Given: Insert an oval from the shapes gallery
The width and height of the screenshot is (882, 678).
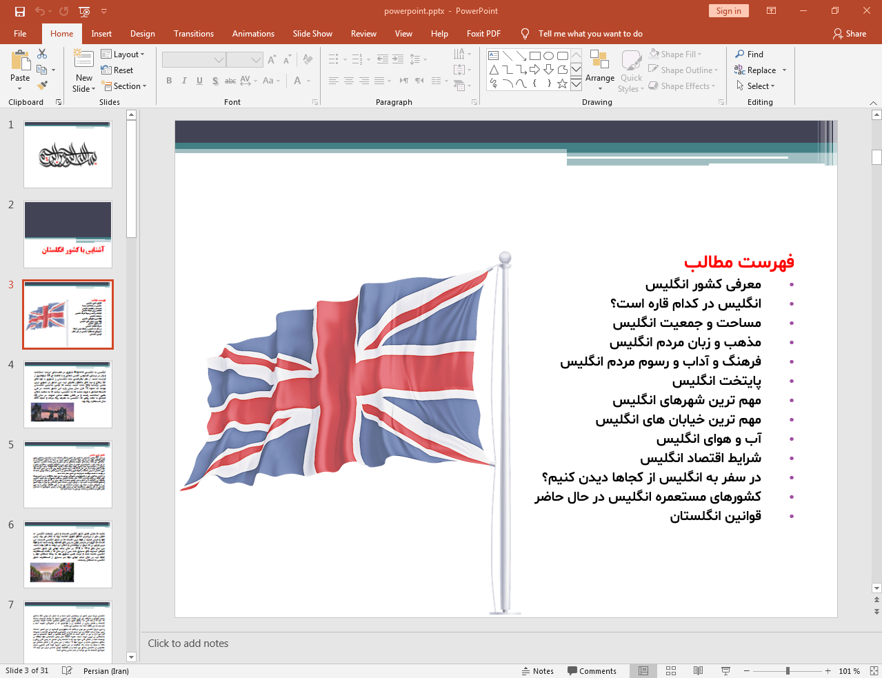Looking at the screenshot, I should click(549, 56).
